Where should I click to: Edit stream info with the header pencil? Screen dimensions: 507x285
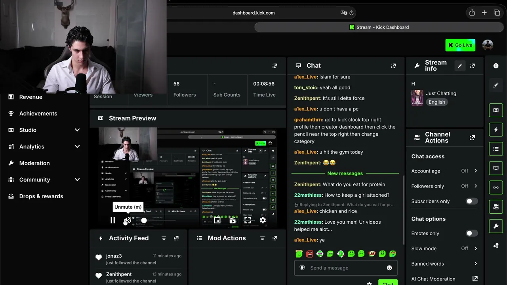460,66
